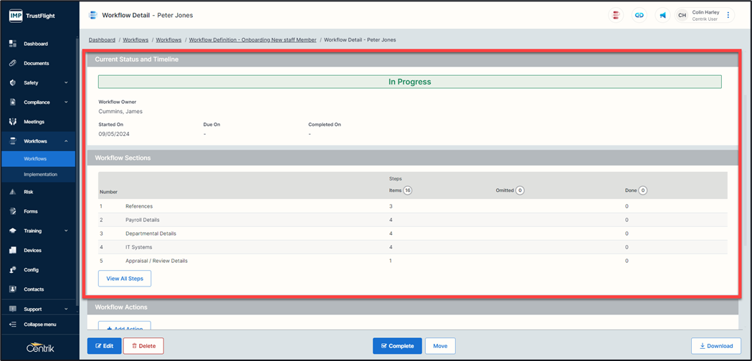This screenshot has height=361, width=752.
Task: Select the Implementation submenu item
Action: (40, 174)
